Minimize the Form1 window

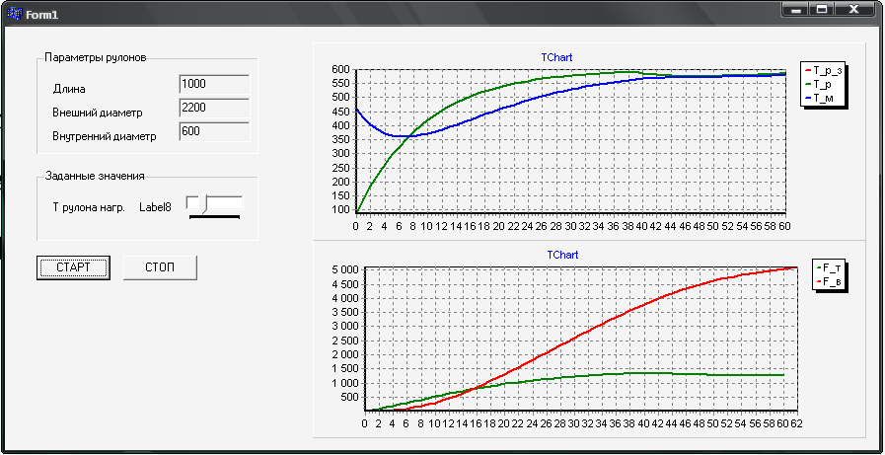tap(796, 10)
